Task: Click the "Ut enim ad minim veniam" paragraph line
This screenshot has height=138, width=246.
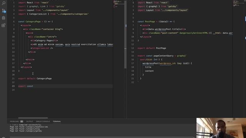Action: [x=72, y=44]
